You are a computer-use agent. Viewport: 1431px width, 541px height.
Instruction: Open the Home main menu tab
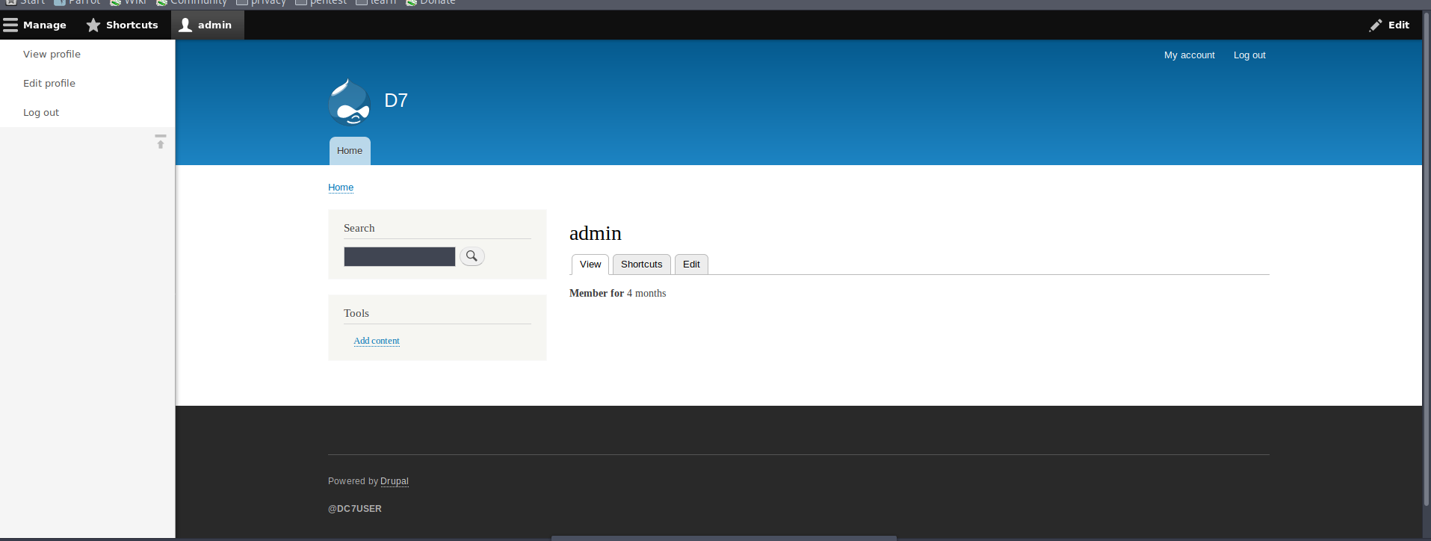350,151
